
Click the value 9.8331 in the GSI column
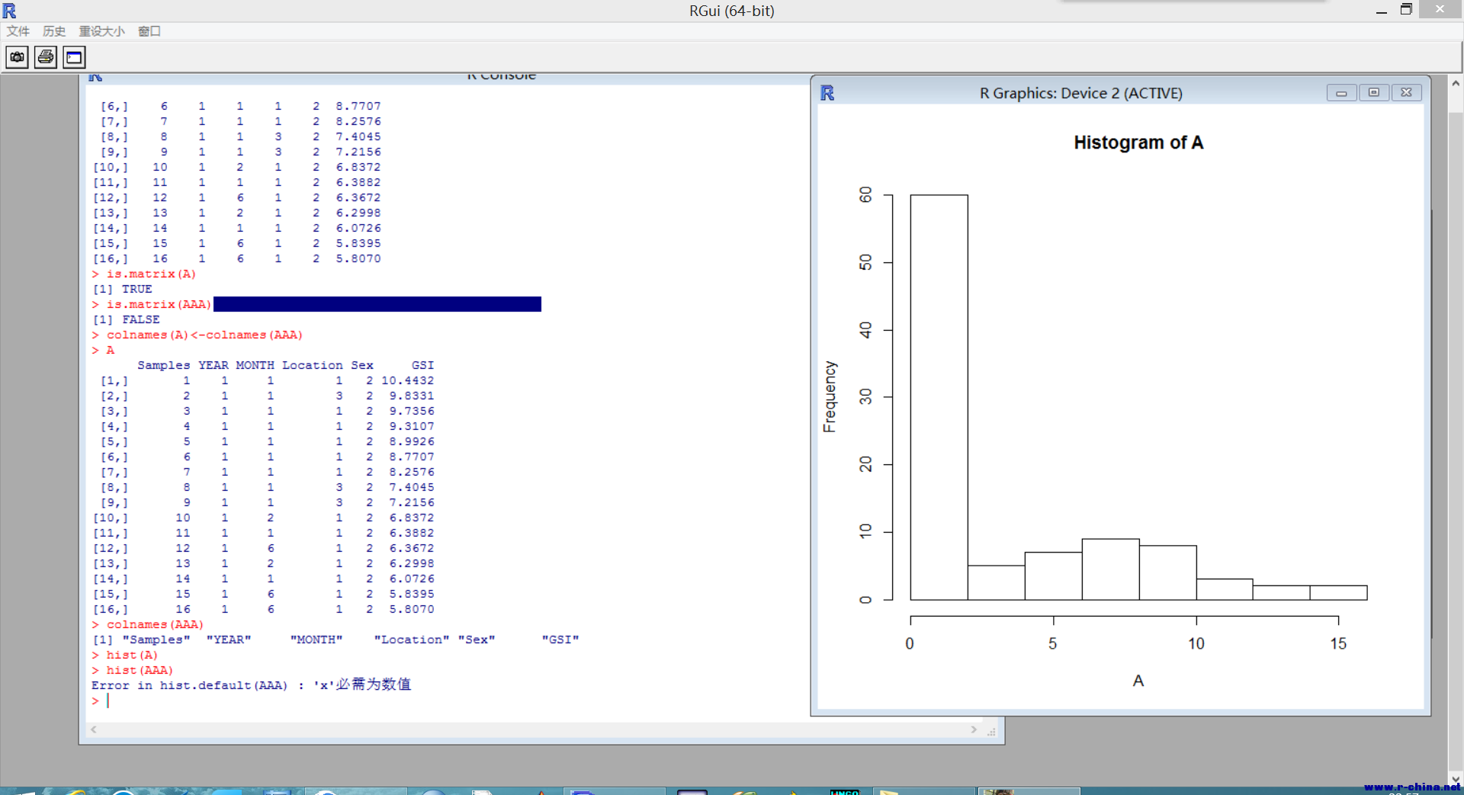tap(411, 396)
